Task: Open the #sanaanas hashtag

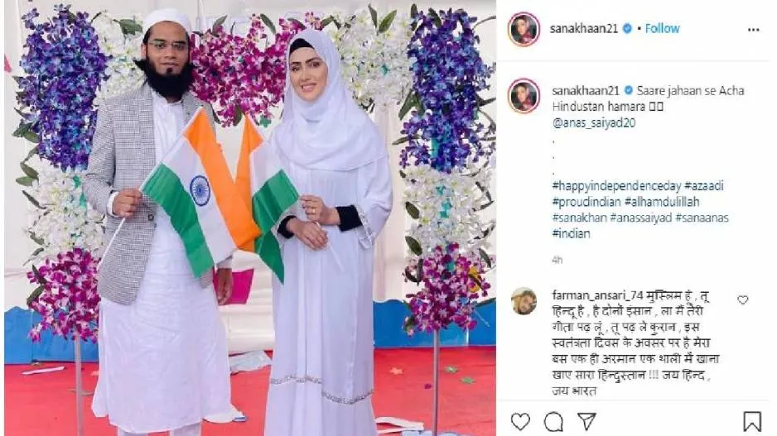Action: pos(702,218)
